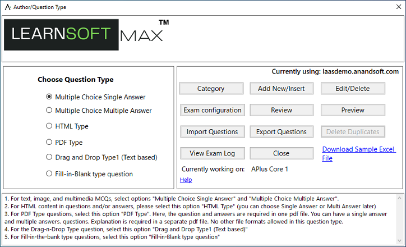406x247 pixels.
Task: Choose Fill-in-Blank type question option
Action: (x=49, y=174)
